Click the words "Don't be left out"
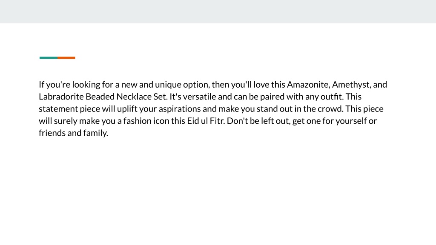Screen dimensions: 436x245 tap(258, 121)
